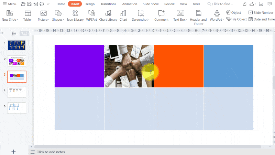Open the Shapes dropdown arrow

point(64,20)
